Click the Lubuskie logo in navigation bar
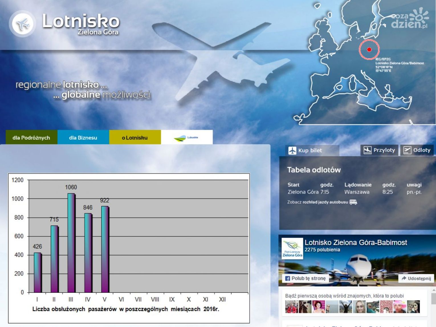Screen dimensions: 436x327 click(x=186, y=138)
